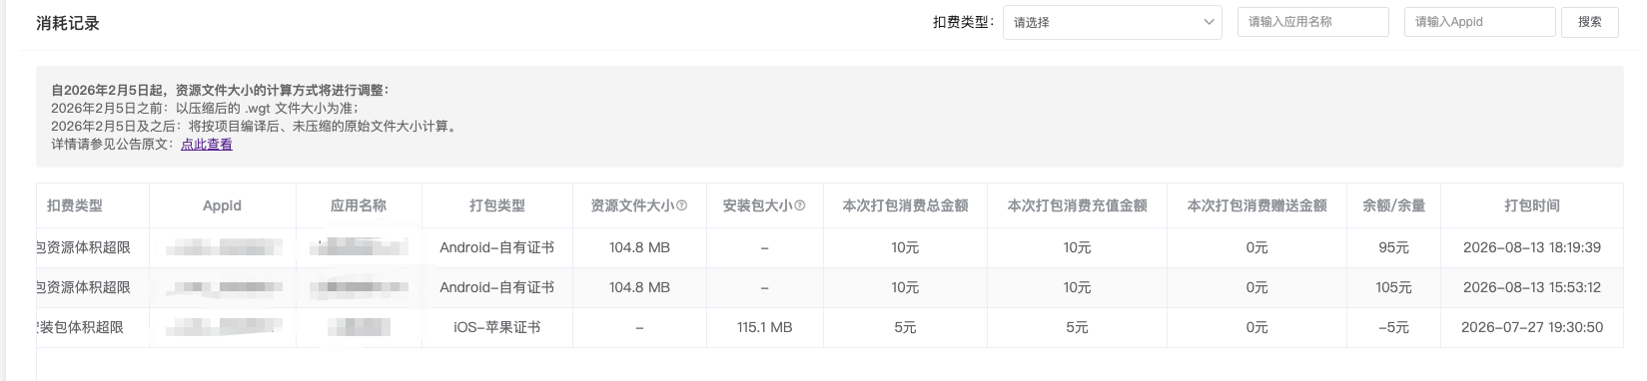Click the help icon beside 资源文件大小

[x=682, y=205]
